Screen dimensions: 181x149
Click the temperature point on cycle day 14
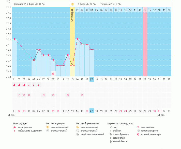click(x=77, y=39)
